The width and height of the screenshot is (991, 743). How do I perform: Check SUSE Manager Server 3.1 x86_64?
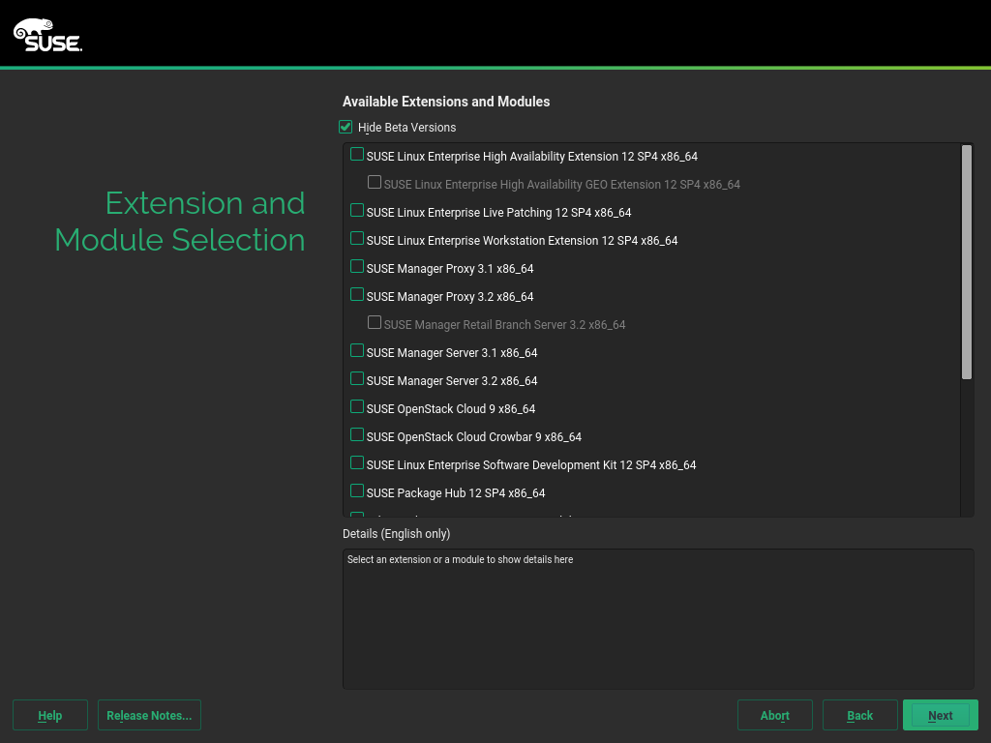coord(357,351)
